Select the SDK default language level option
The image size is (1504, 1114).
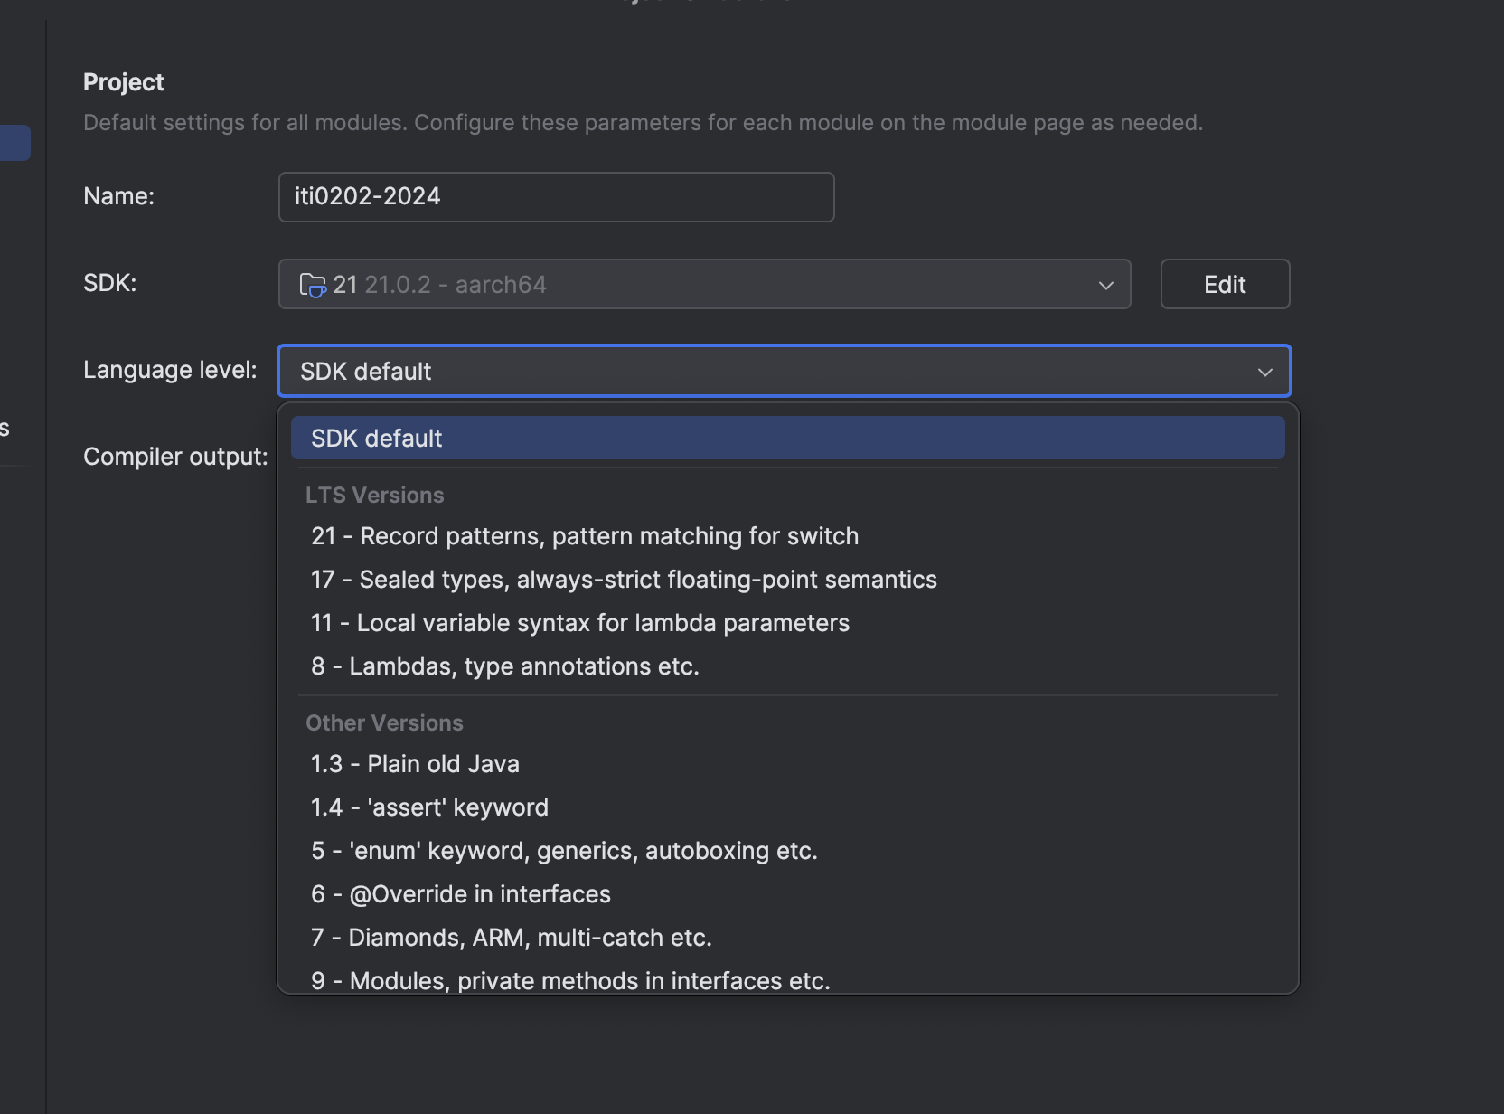coord(787,438)
